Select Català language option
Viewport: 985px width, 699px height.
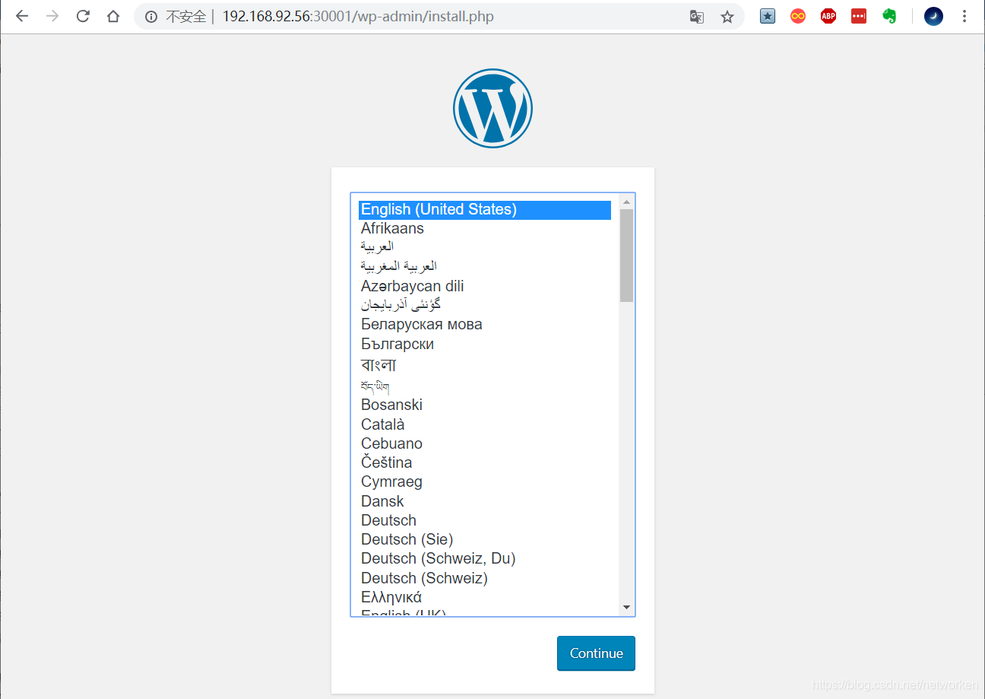click(485, 424)
